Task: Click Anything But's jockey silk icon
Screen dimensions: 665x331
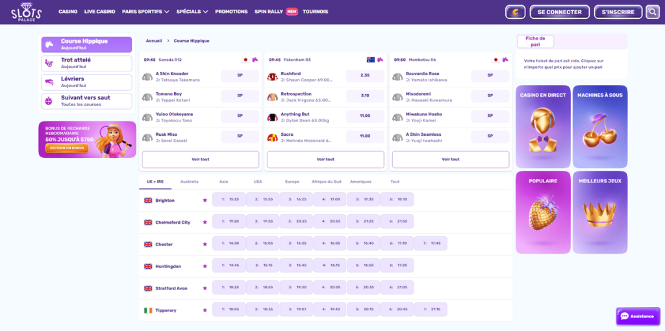Action: pos(272,117)
